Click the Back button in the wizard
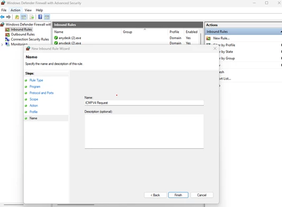 click(155, 195)
